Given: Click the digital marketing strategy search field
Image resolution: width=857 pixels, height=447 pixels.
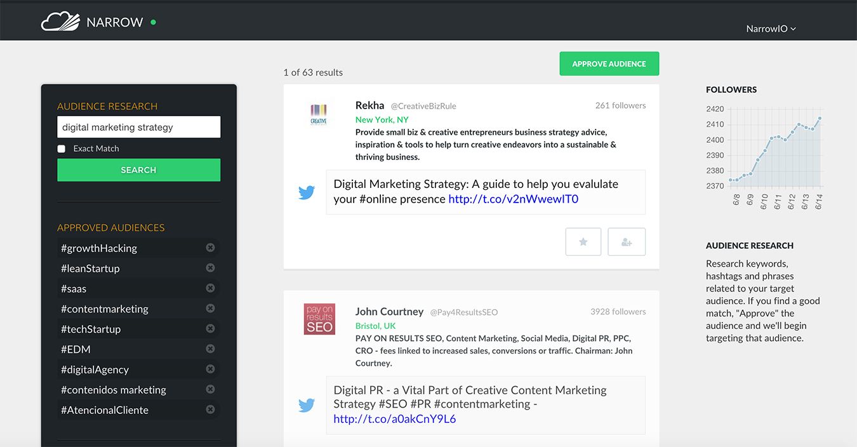Looking at the screenshot, I should tap(138, 126).
